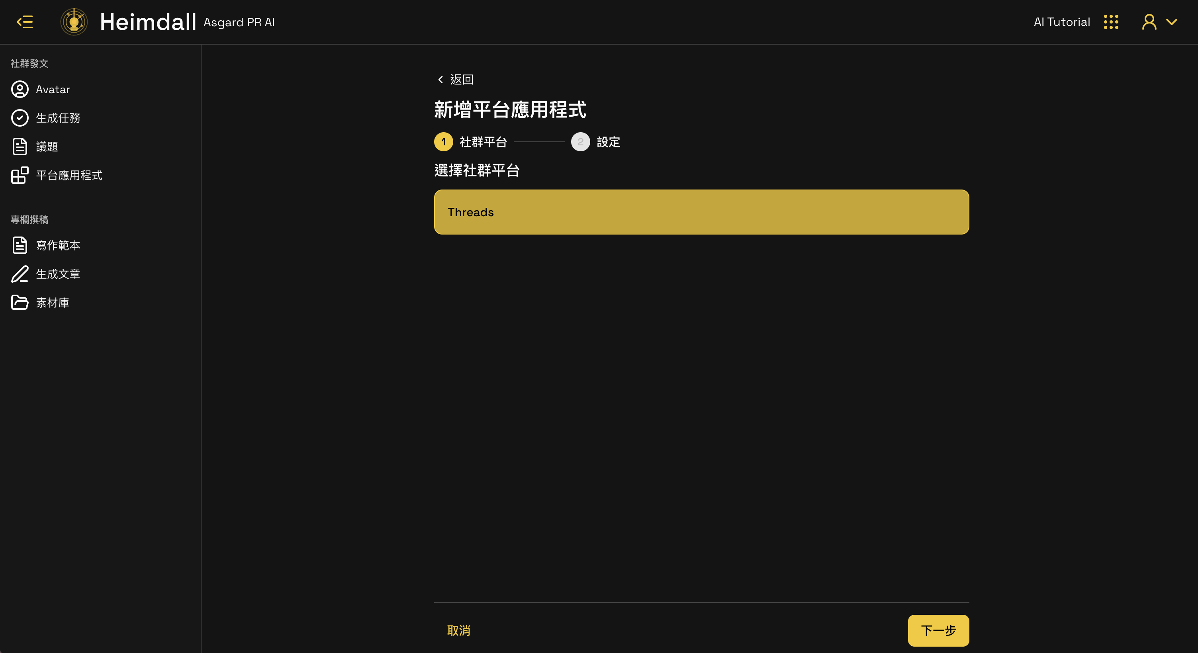Collapse the sidebar with the menu arrow icon
Screen dimensions: 1198x653
click(x=25, y=22)
